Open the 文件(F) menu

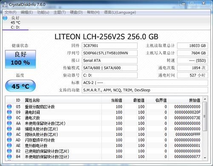click(x=11, y=12)
